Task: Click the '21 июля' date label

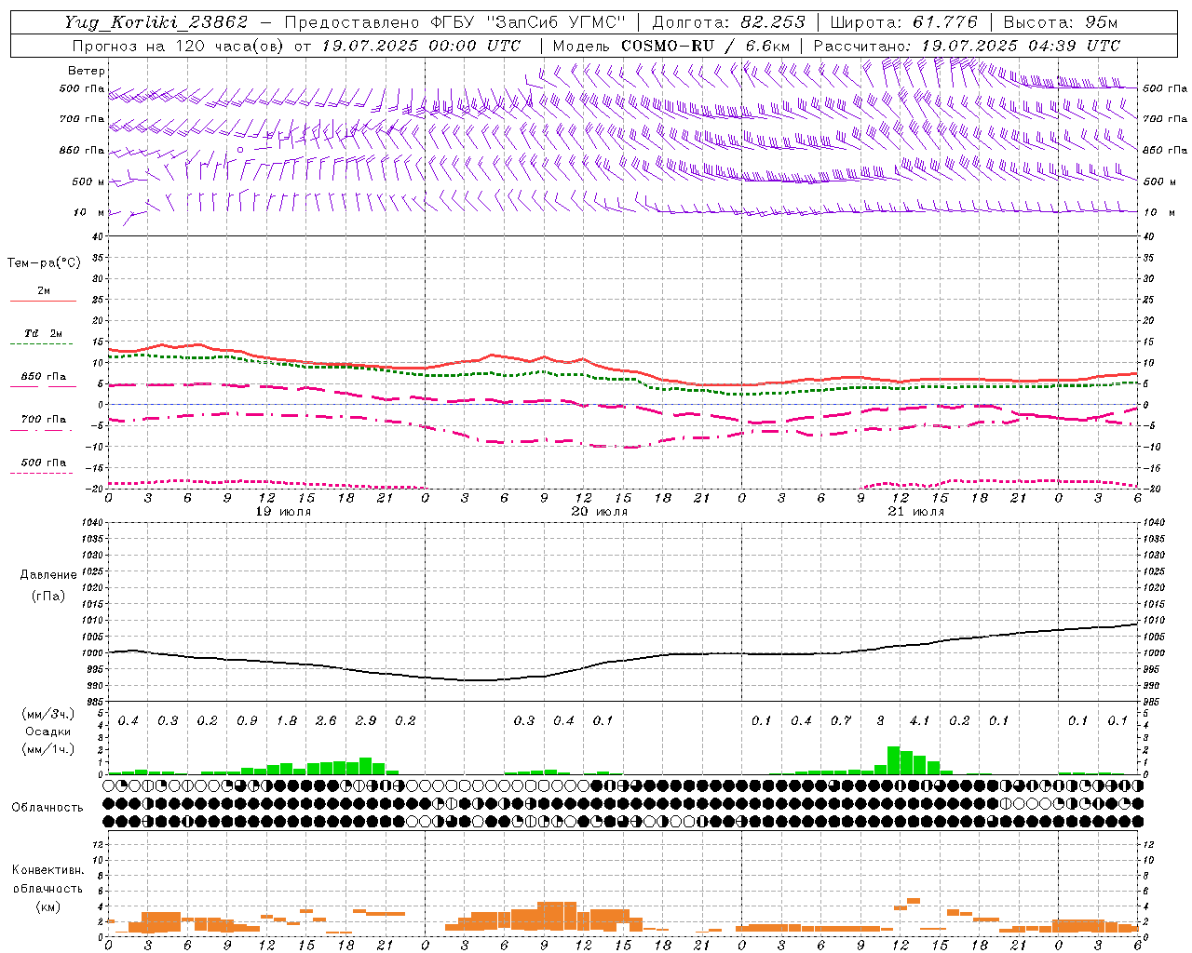Action: (916, 512)
